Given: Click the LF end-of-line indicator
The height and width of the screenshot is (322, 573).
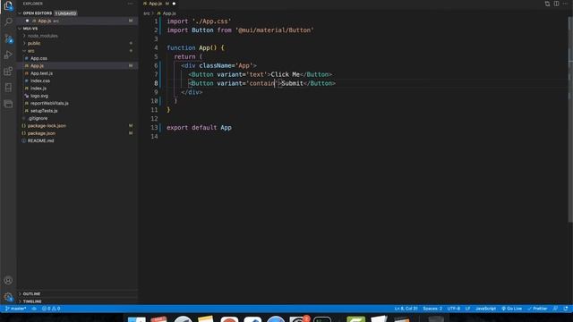Looking at the screenshot, I should click(x=467, y=309).
